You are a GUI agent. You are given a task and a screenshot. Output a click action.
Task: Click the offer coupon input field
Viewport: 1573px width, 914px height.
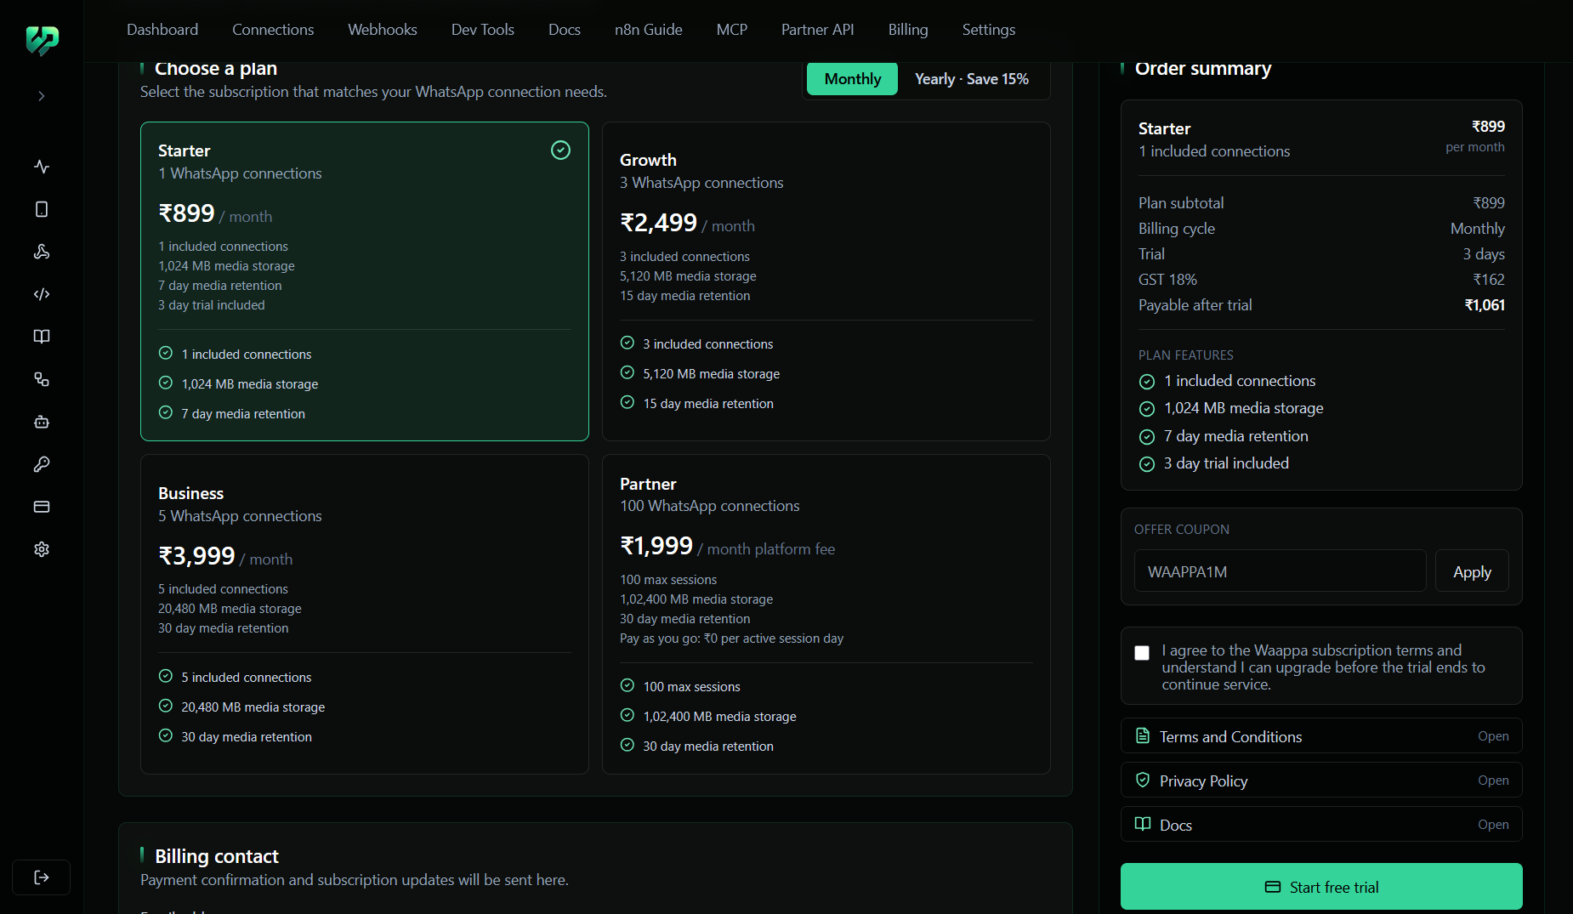tap(1280, 571)
